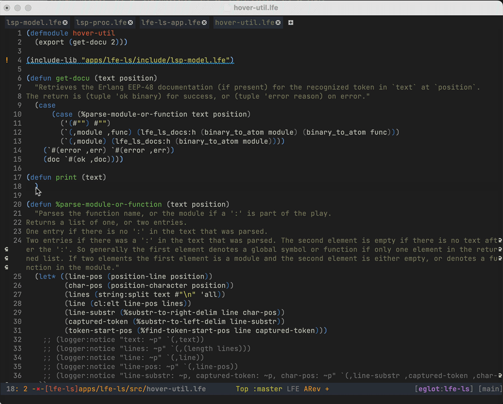
Task: Switch to the lsp-proc.lfe tab
Action: pos(101,22)
